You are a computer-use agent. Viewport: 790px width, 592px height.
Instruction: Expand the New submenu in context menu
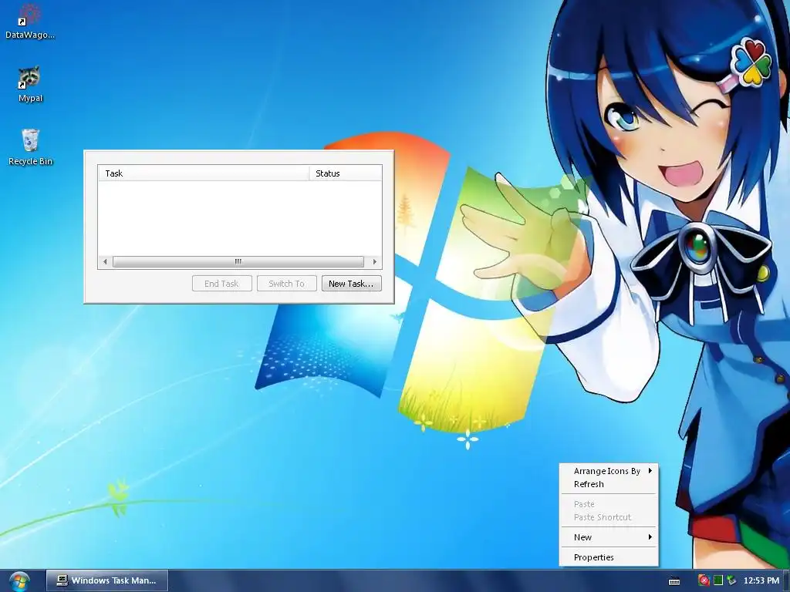[x=609, y=537]
